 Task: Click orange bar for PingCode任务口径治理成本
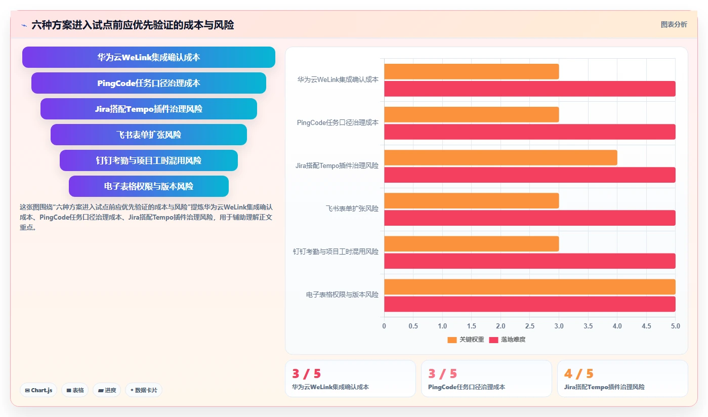coord(471,114)
